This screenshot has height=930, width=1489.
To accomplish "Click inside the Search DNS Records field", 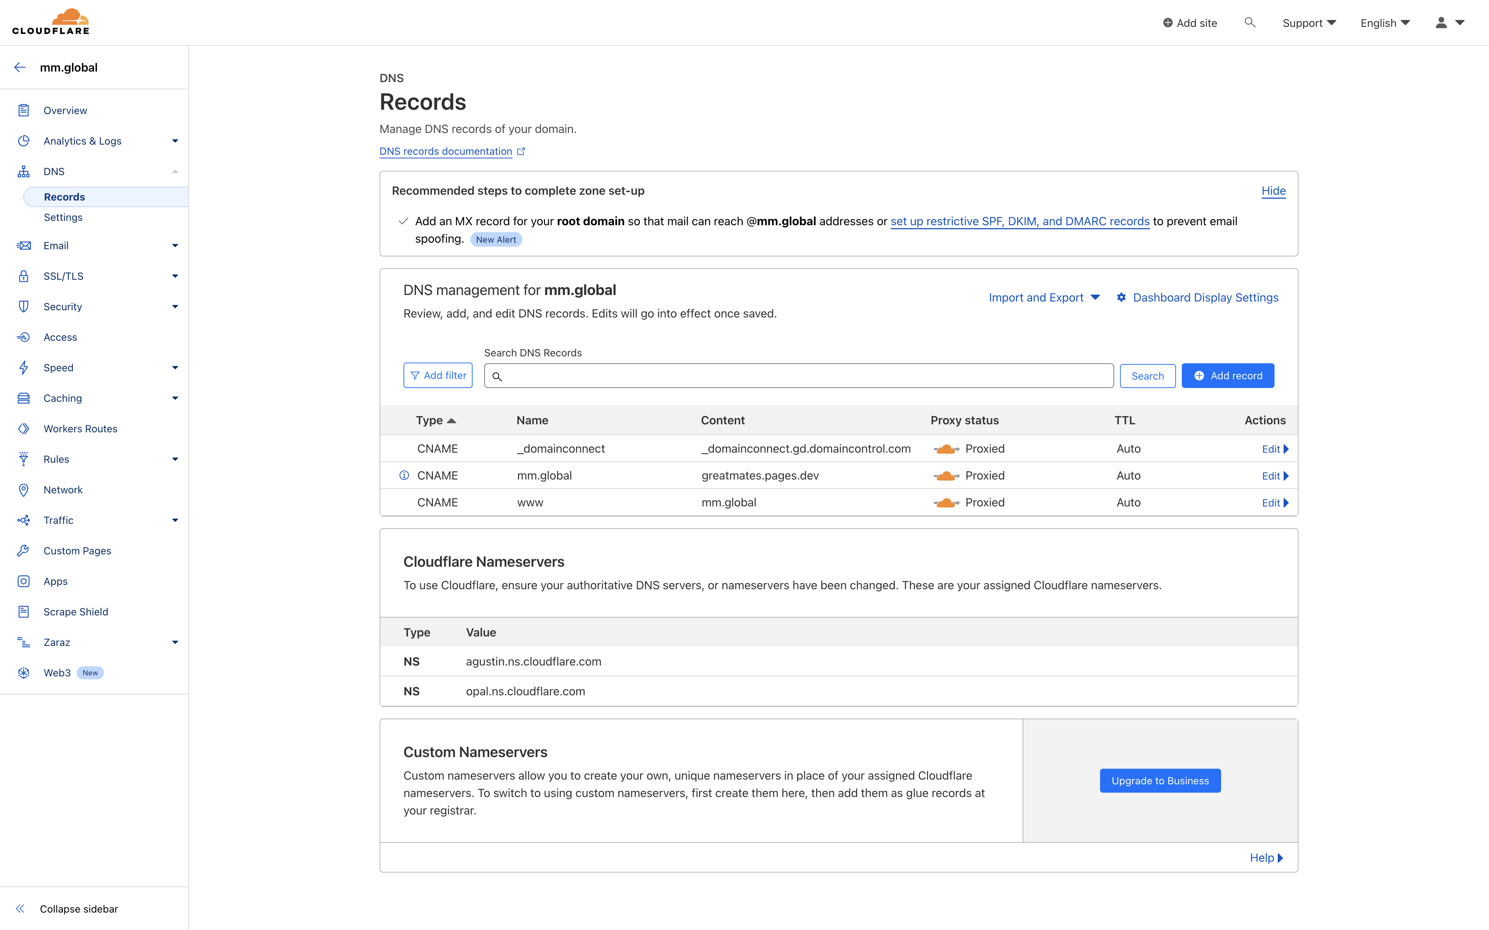I will (x=798, y=375).
